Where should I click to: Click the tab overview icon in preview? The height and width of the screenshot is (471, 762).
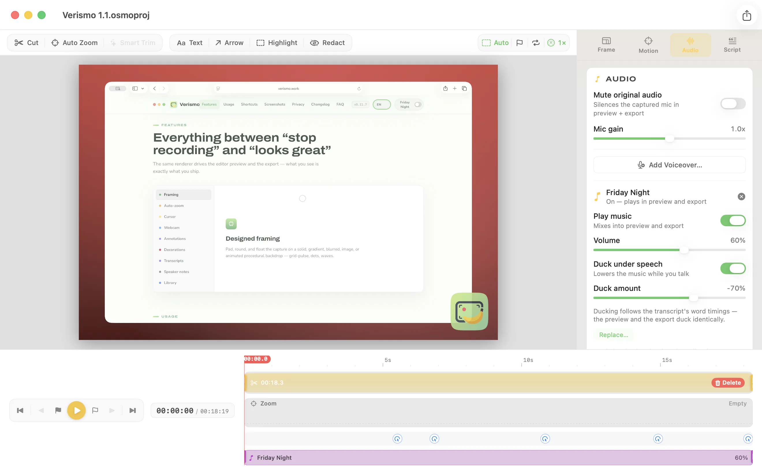[464, 89]
